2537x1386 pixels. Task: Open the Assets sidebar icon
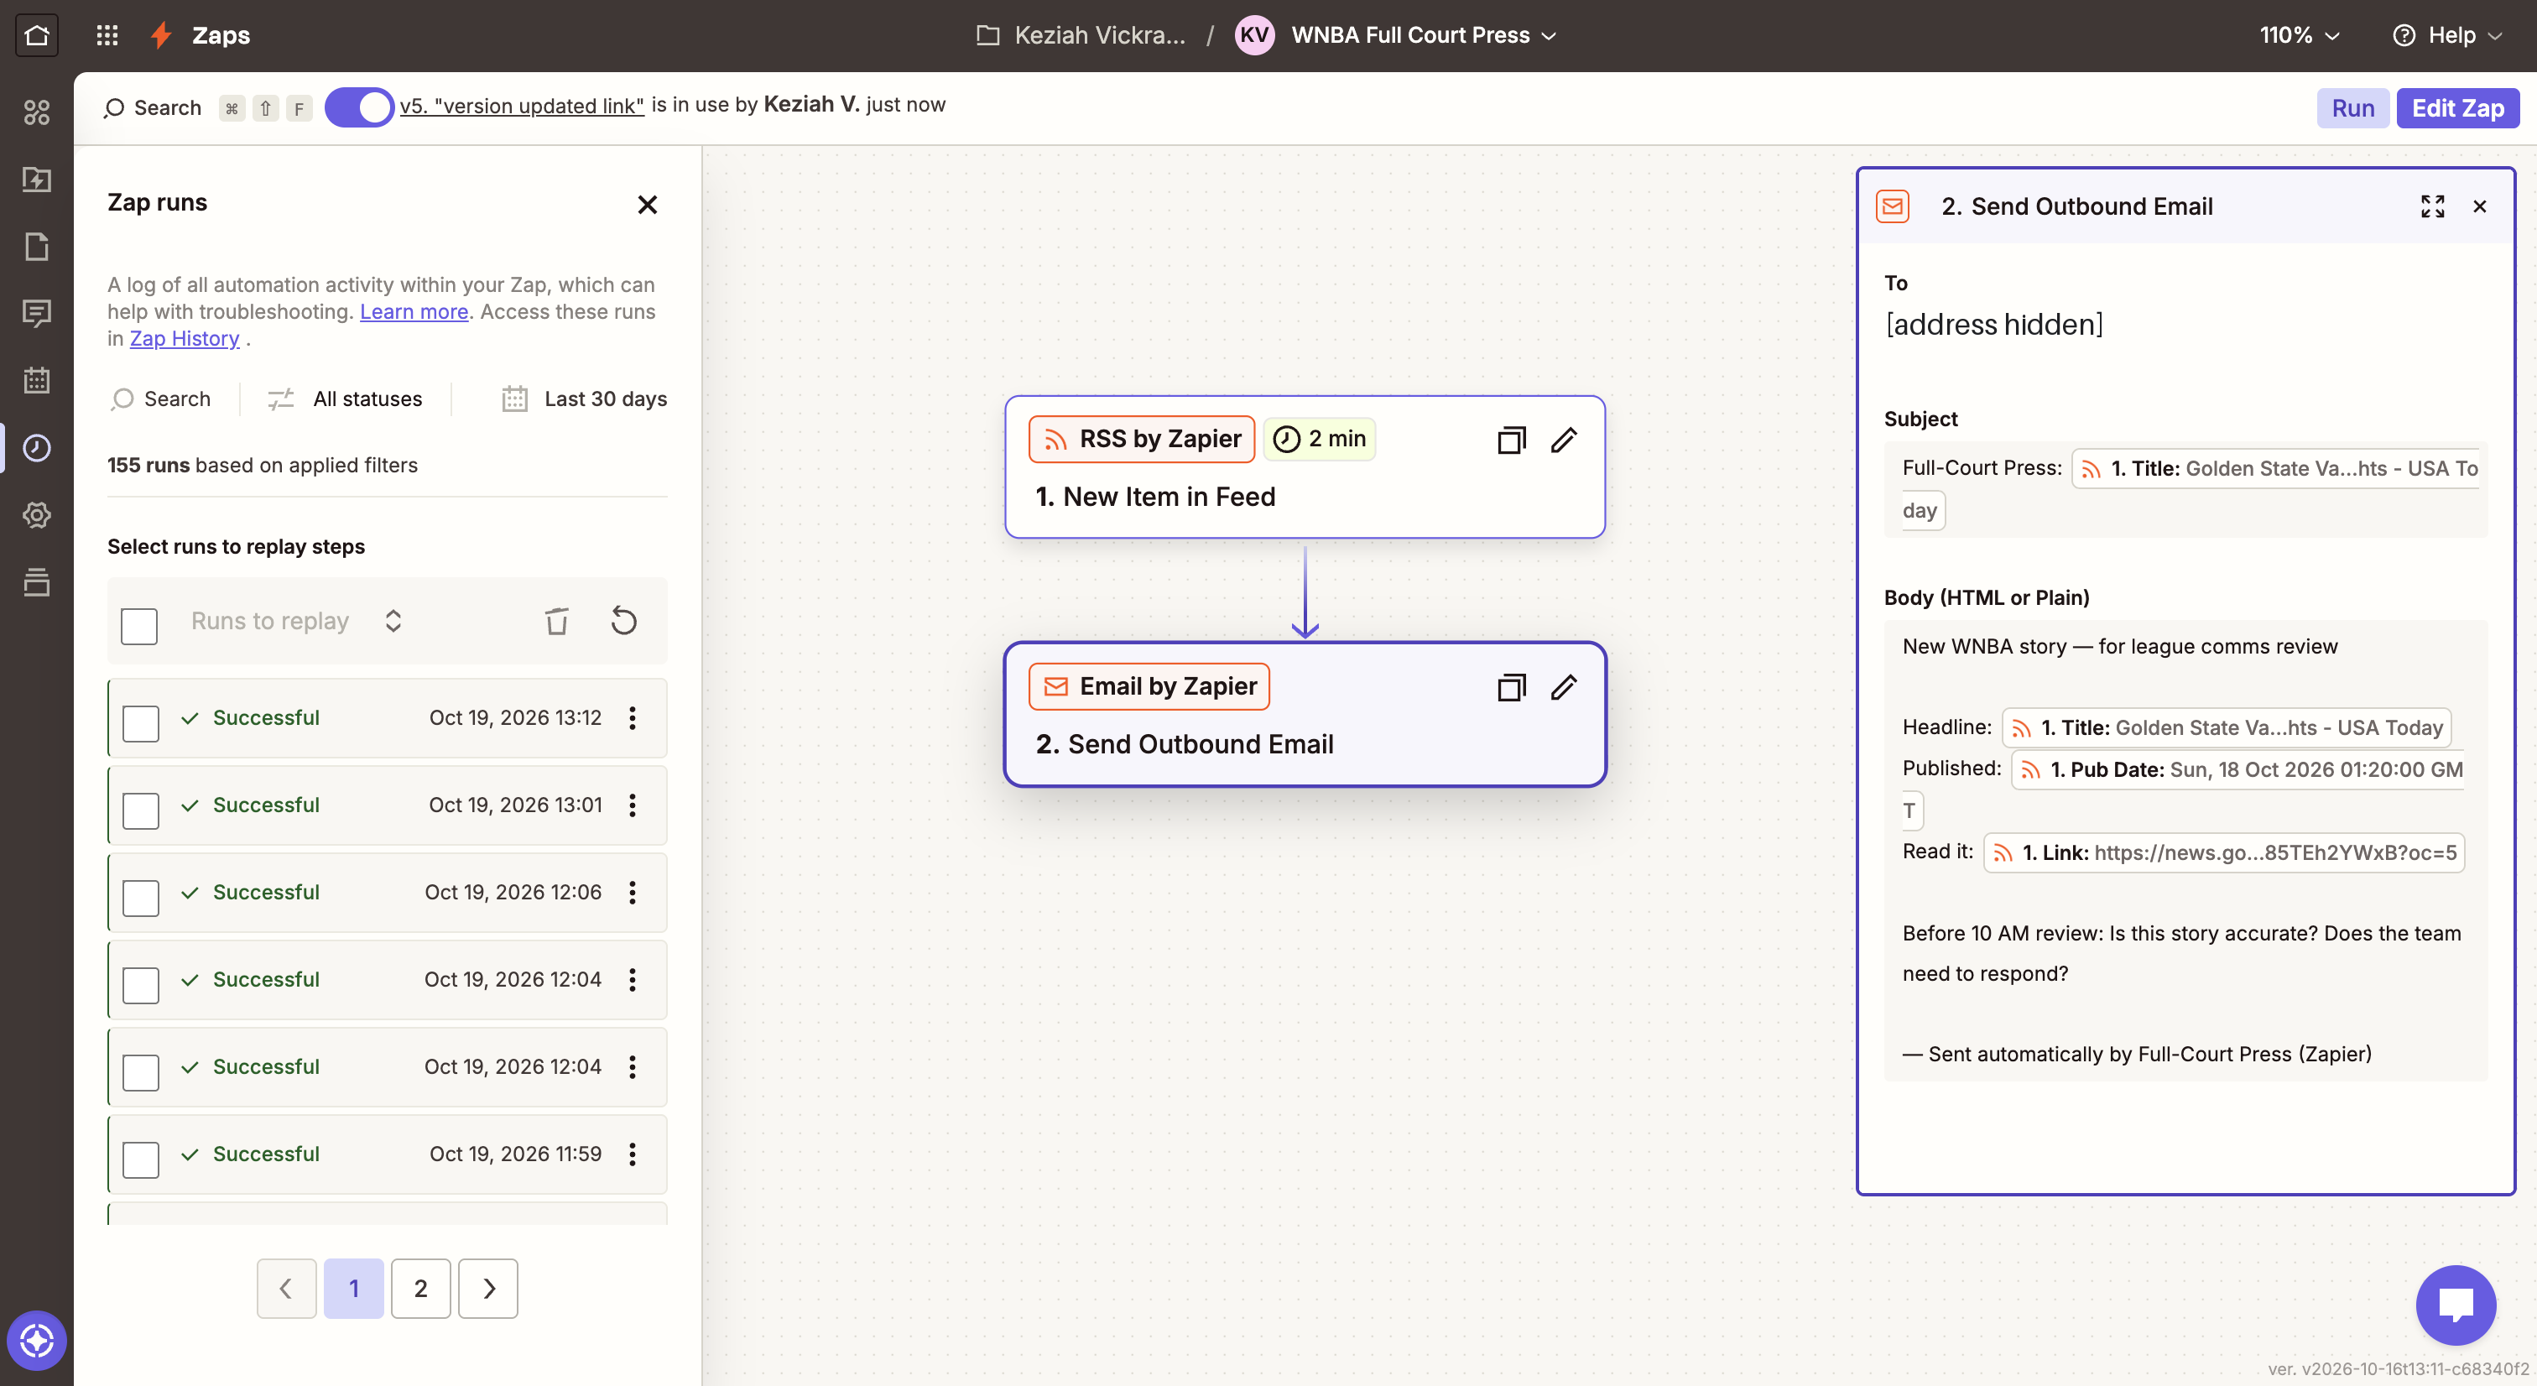(x=36, y=112)
